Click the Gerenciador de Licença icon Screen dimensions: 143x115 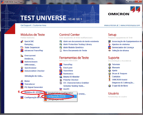(110, 48)
